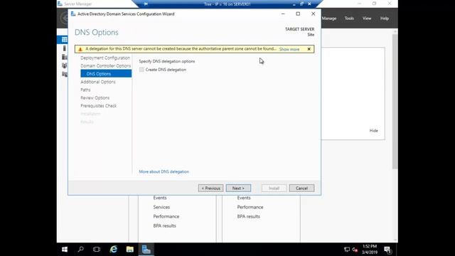Open Task View from the taskbar
The height and width of the screenshot is (256, 455).
(97, 250)
